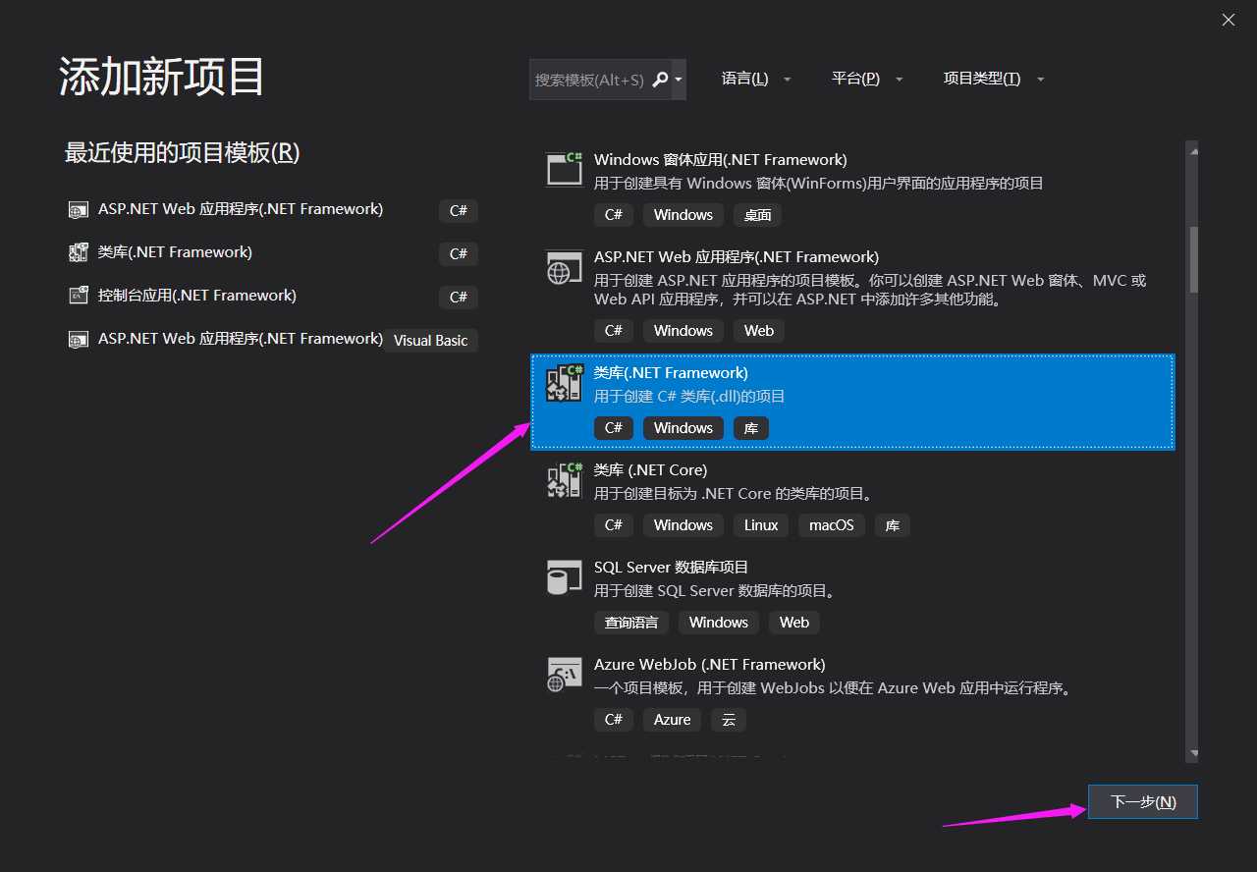
Task: Click the Windows tag on Windows Forms template
Action: (683, 215)
